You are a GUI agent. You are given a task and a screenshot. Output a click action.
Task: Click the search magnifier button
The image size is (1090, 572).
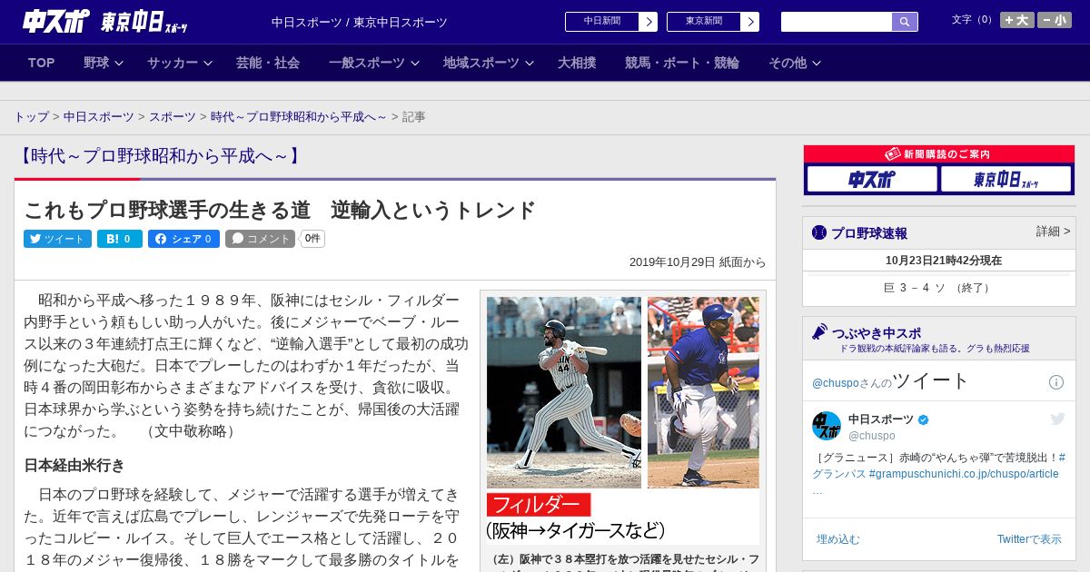(905, 22)
